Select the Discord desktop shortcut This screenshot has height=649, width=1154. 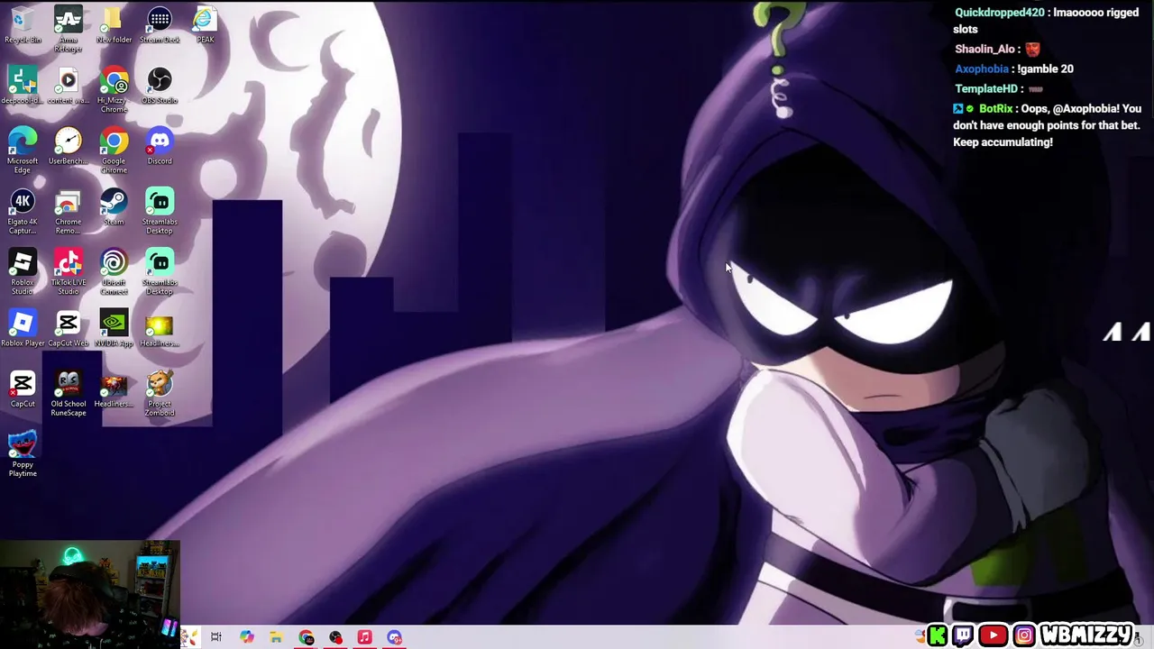pyautogui.click(x=160, y=146)
